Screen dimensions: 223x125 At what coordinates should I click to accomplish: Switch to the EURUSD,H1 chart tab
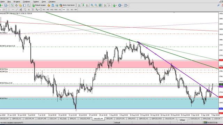click(195, 119)
